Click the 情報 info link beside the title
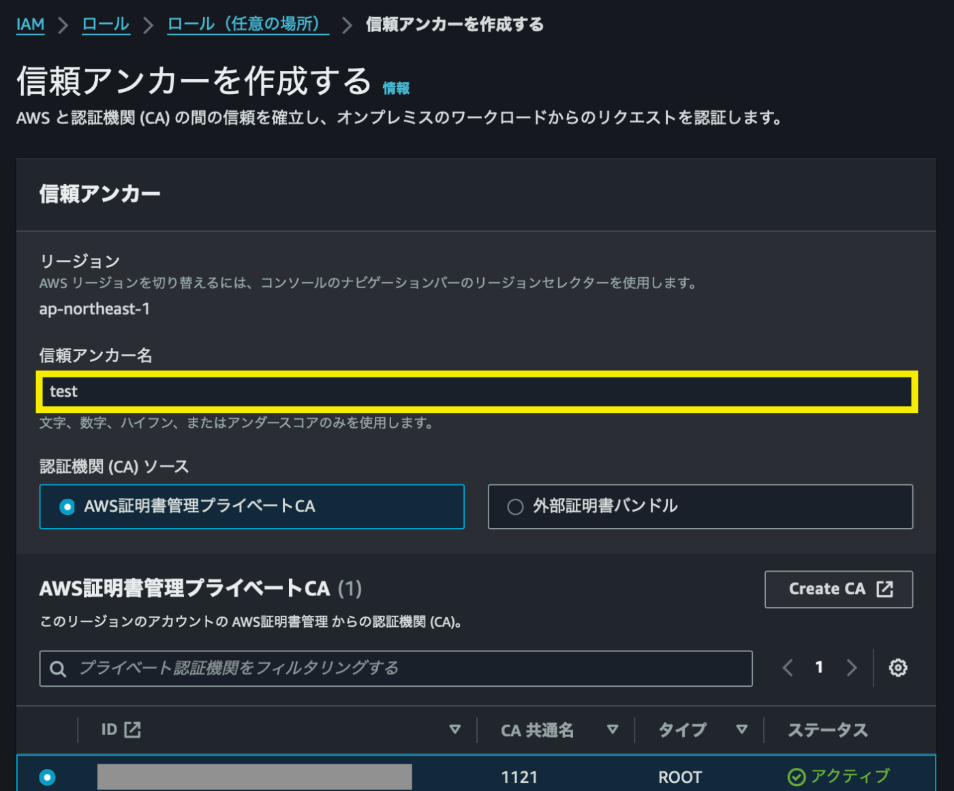Screen dimensions: 954x791 coord(396,88)
